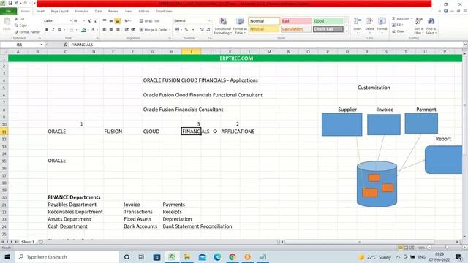Apply percent style
The width and height of the screenshot is (468, 263).
(x=186, y=30)
